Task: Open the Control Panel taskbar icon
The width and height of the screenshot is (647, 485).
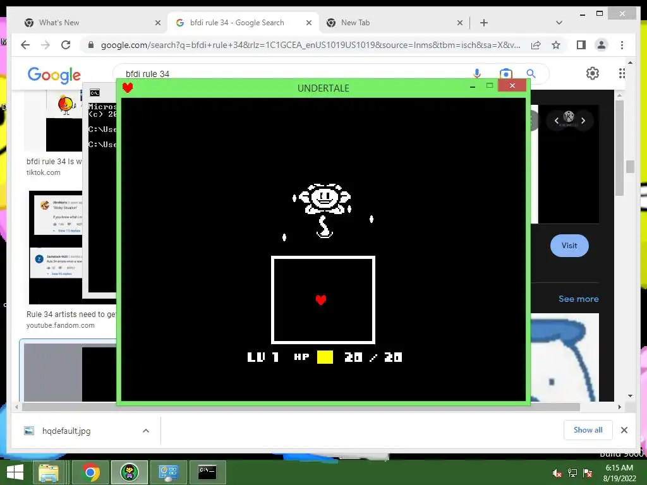Action: click(x=168, y=472)
